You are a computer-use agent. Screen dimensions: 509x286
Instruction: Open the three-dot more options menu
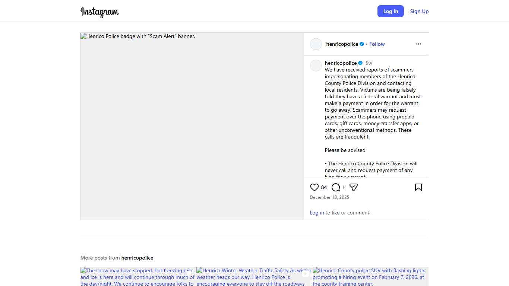[418, 44]
